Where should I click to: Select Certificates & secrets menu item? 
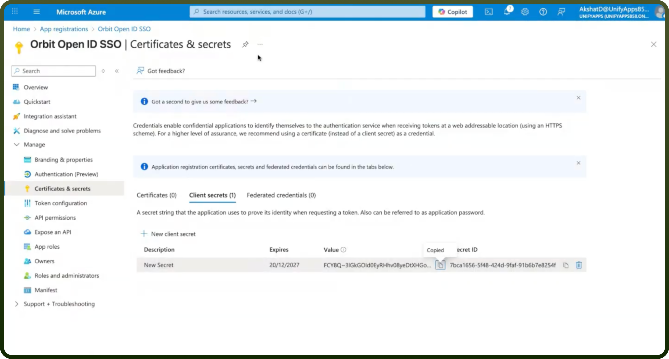(64, 189)
